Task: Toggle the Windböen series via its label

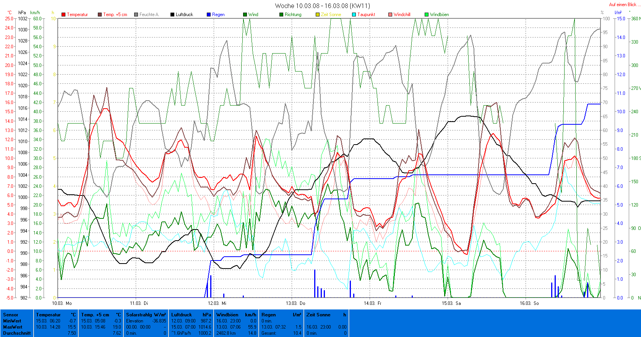Action: pos(439,15)
